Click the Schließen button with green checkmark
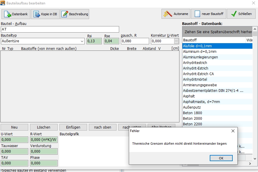Screen dimensions: 258x172 (241, 14)
